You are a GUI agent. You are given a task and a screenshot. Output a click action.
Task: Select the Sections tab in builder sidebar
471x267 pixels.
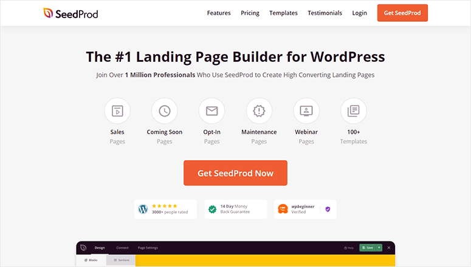[122, 260]
